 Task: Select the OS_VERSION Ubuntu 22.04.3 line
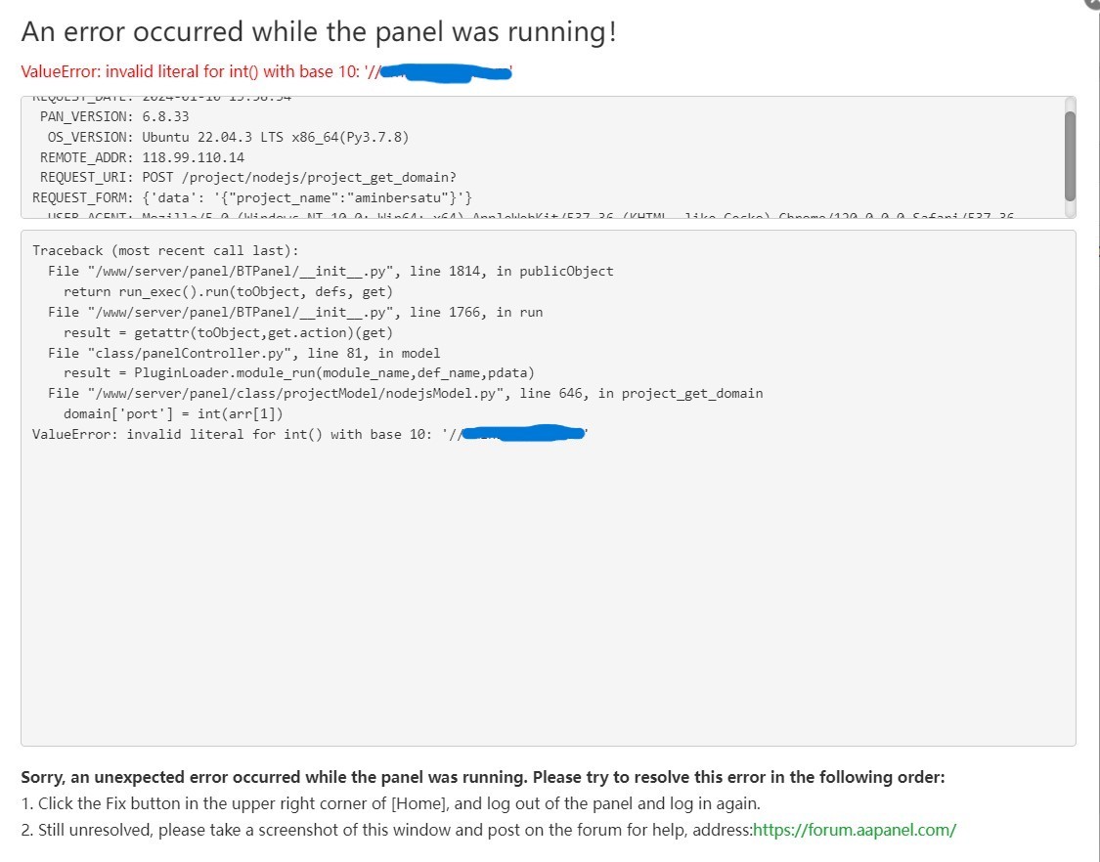228,137
